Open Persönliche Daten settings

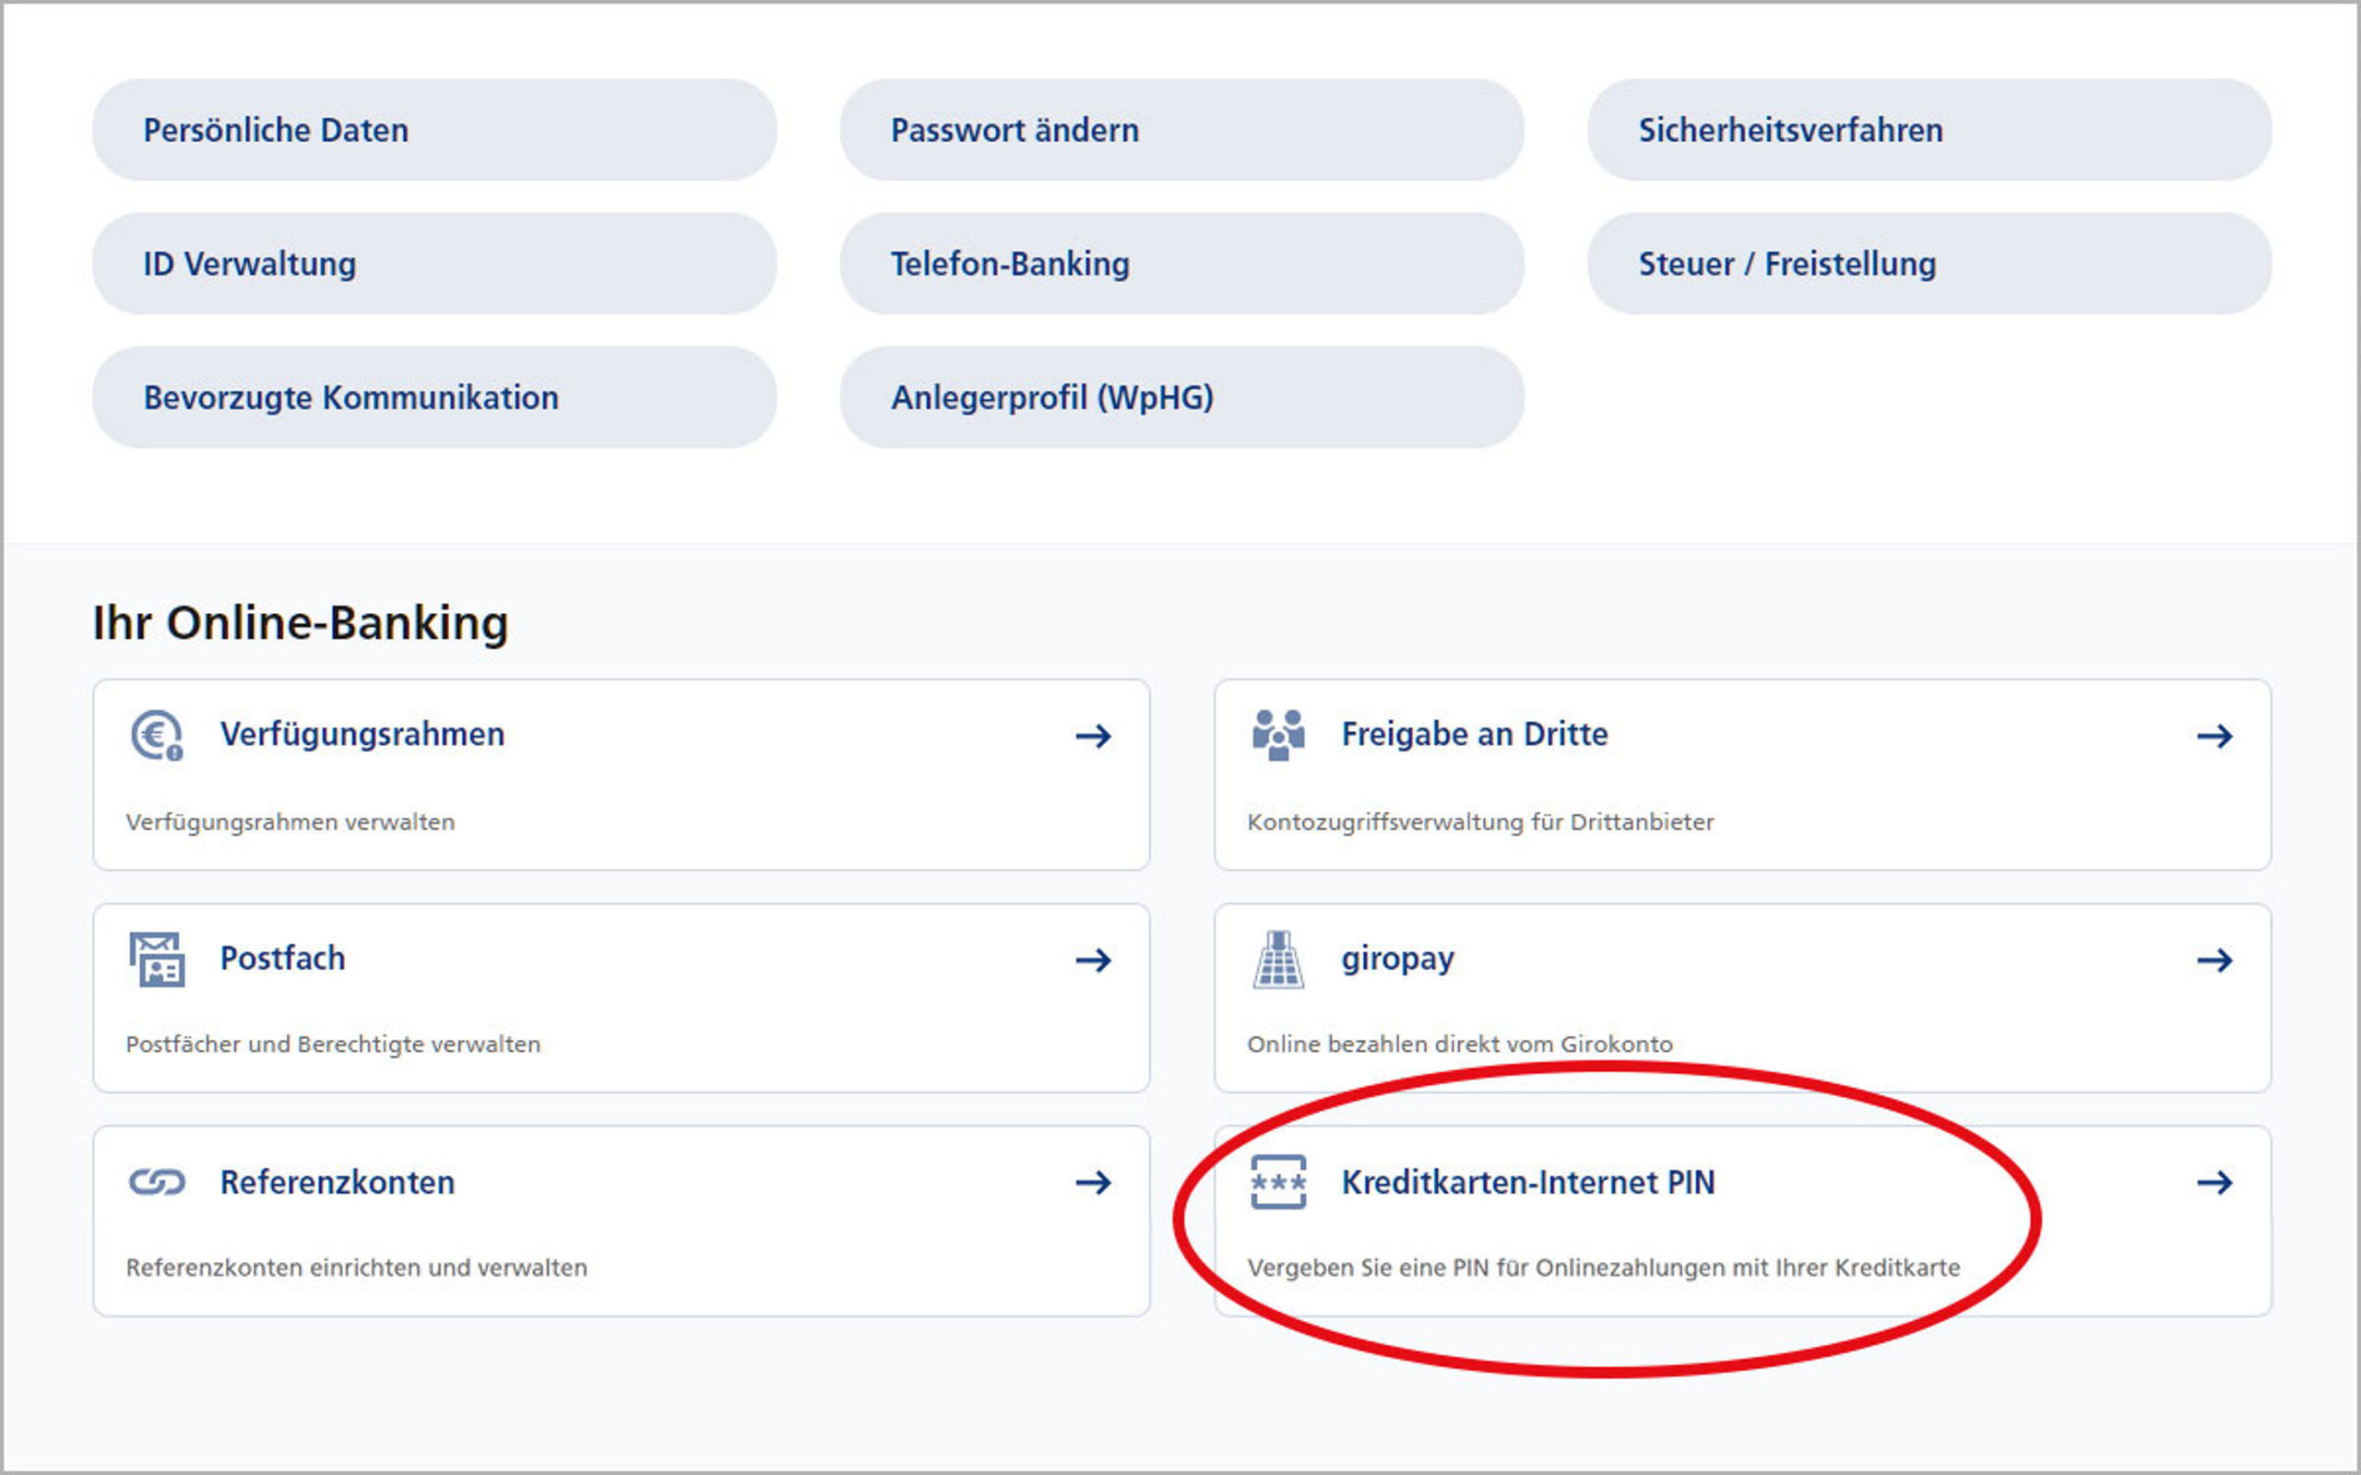click(434, 130)
